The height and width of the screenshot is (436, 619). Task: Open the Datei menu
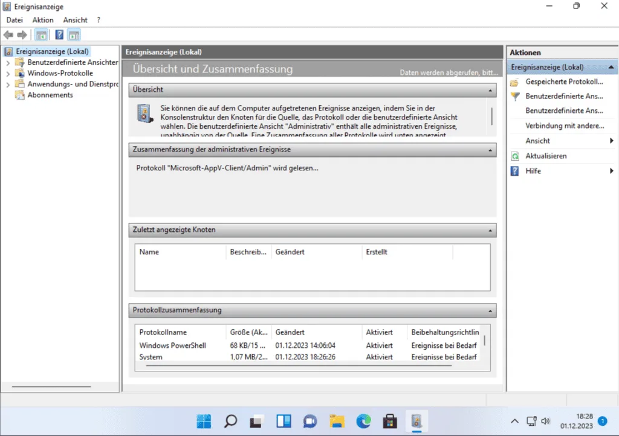point(15,20)
